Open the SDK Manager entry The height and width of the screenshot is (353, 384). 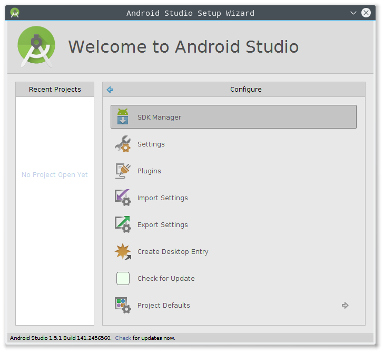(233, 117)
